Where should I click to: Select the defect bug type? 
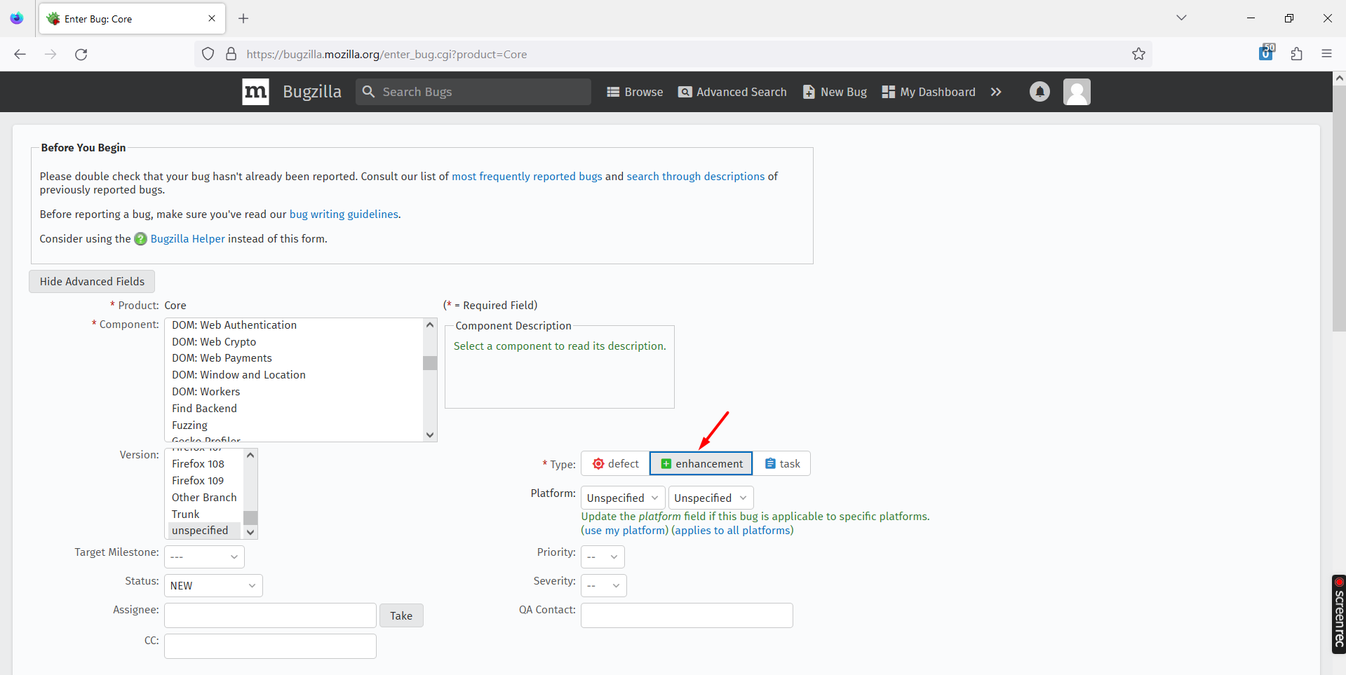614,463
